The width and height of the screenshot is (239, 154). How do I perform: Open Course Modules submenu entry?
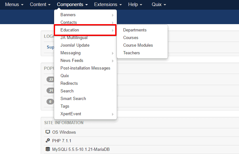tap(138, 45)
